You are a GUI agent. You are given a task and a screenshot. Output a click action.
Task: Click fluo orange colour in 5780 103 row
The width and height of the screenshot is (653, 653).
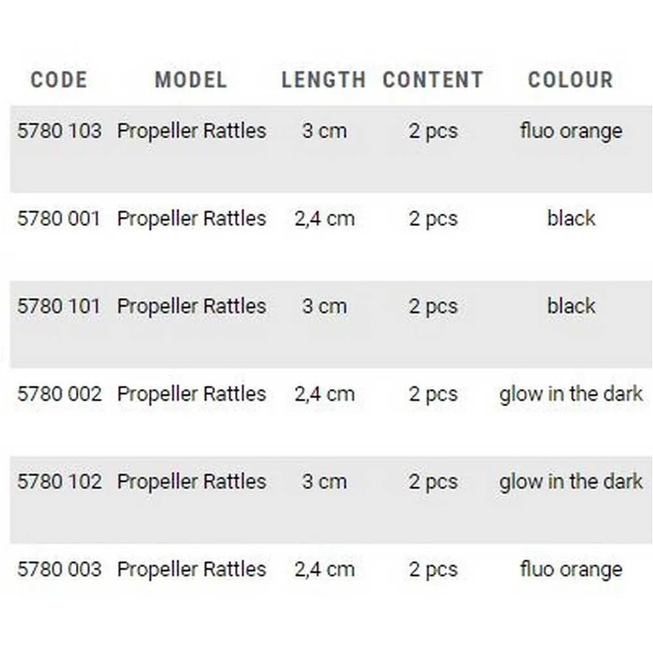click(571, 131)
